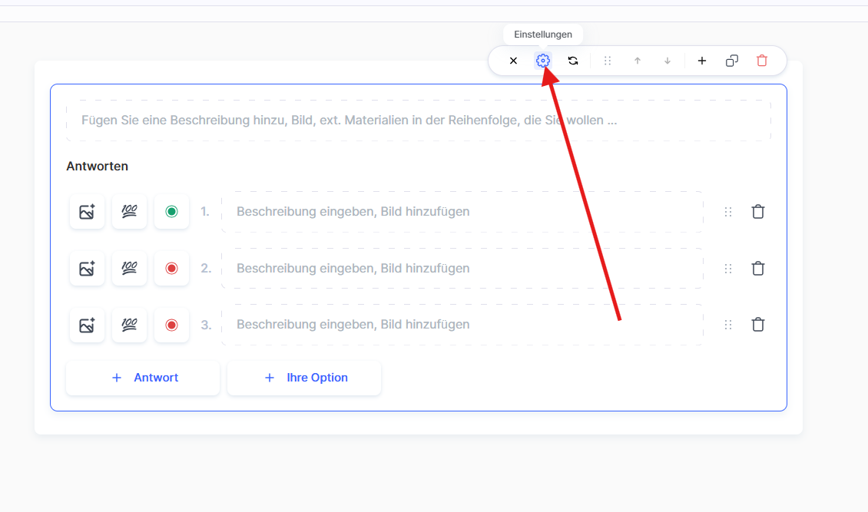Click the description field of answer 3

(x=462, y=325)
